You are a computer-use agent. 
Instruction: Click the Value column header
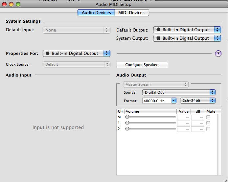184,111
